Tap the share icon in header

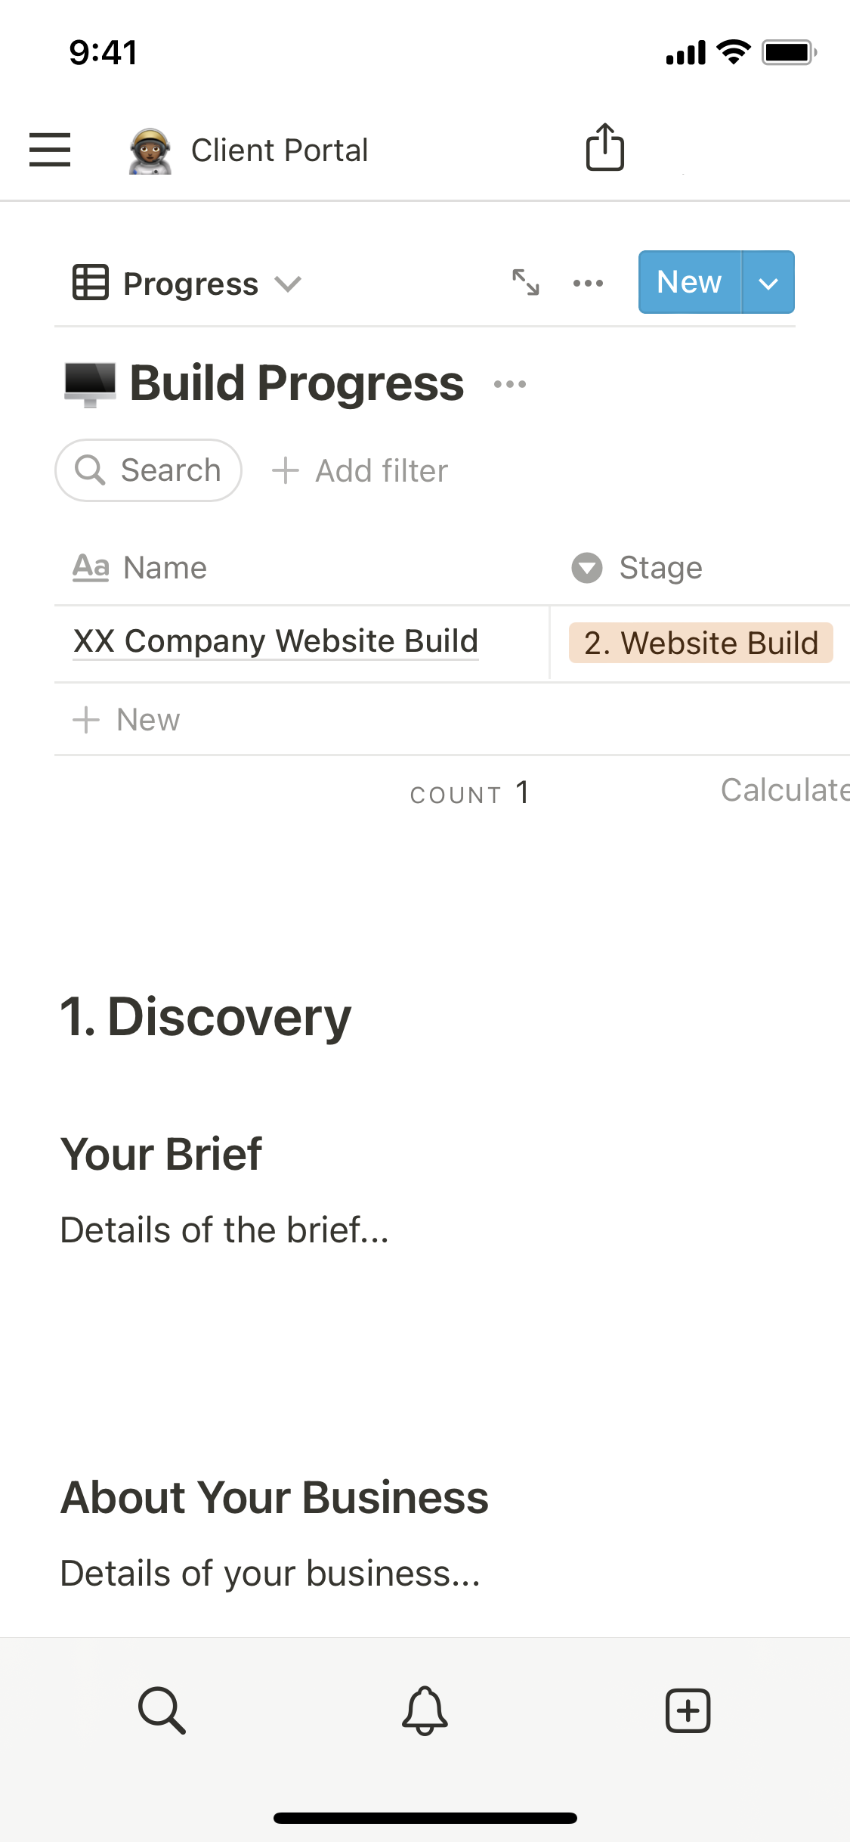[x=605, y=147]
